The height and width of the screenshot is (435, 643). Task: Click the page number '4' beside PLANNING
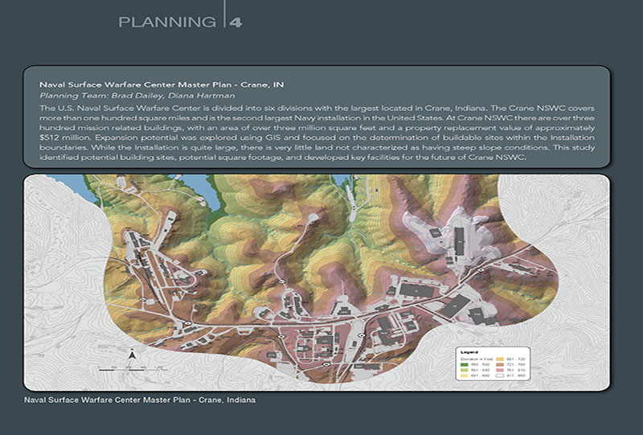235,23
